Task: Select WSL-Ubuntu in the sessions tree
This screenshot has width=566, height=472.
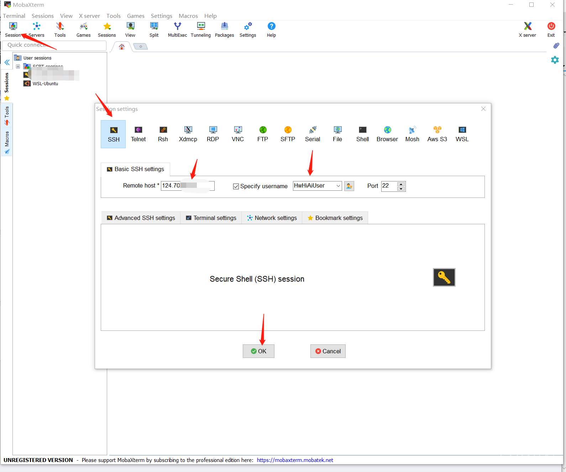Action: (x=45, y=84)
